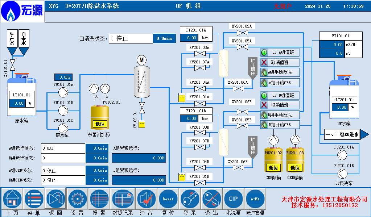Open the 报警 alarm icon
The width and height of the screenshot is (371, 217).
99,199
